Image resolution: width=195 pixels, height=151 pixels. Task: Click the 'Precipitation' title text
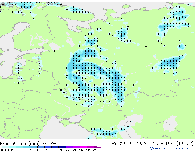pyautogui.click(x=13, y=144)
